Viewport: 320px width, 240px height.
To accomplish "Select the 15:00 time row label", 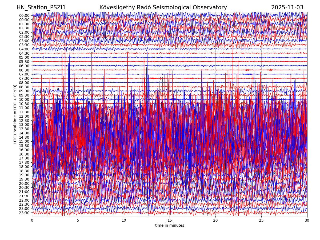I will pos(24,141).
